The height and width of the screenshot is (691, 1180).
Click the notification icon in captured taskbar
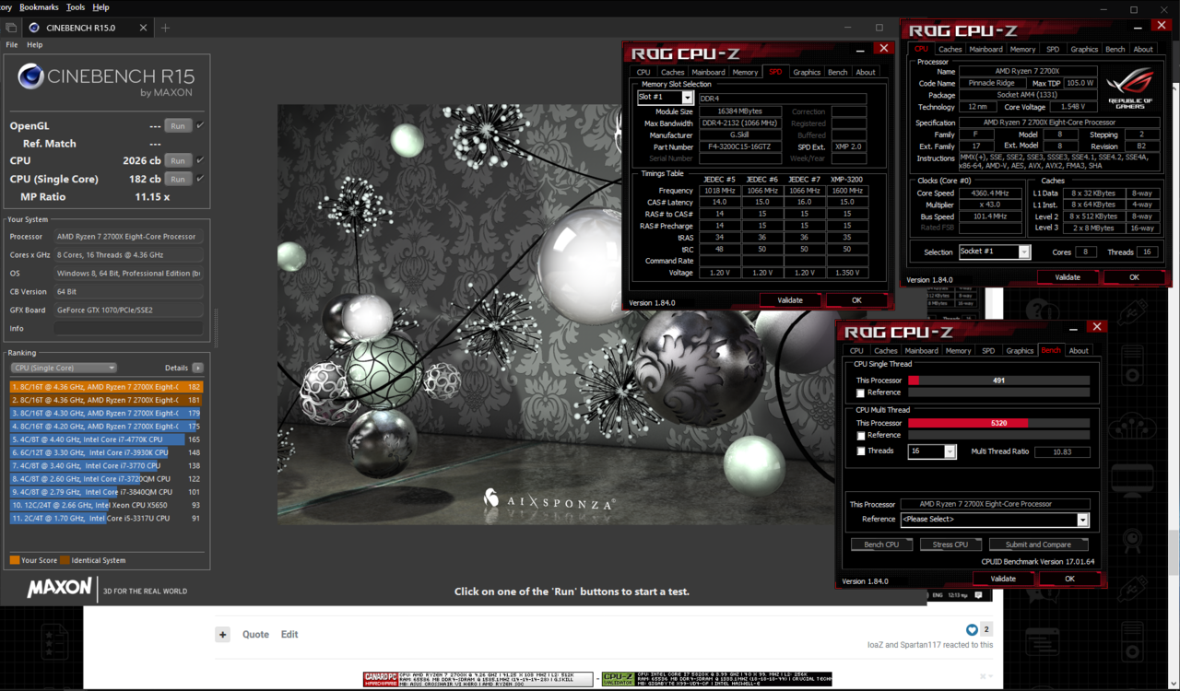pos(978,595)
